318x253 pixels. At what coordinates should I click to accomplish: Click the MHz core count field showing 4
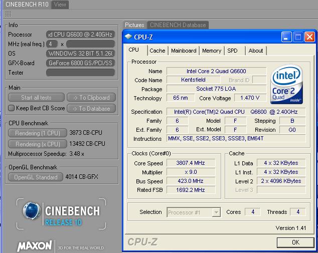pyautogui.click(x=52, y=44)
